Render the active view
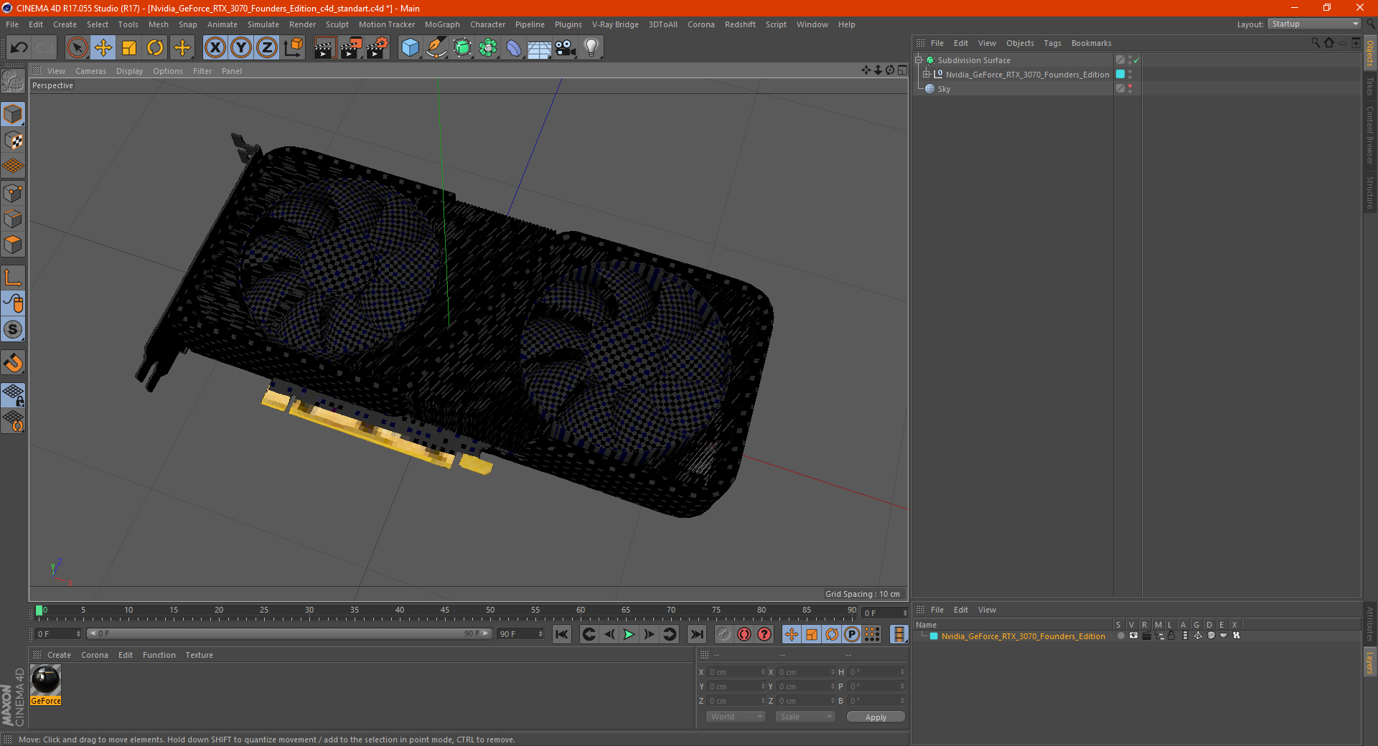Image resolution: width=1378 pixels, height=746 pixels. tap(324, 48)
